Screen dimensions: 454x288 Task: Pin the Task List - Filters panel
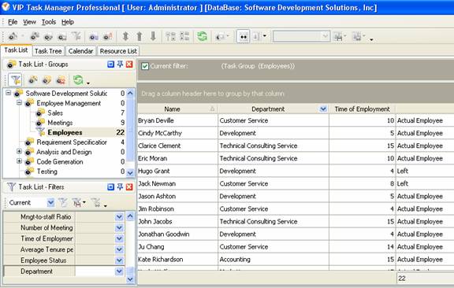pyautogui.click(x=120, y=187)
